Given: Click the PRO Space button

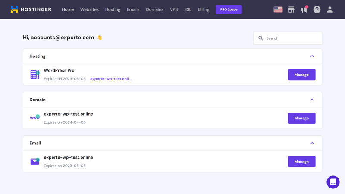Looking at the screenshot, I should pyautogui.click(x=229, y=9).
